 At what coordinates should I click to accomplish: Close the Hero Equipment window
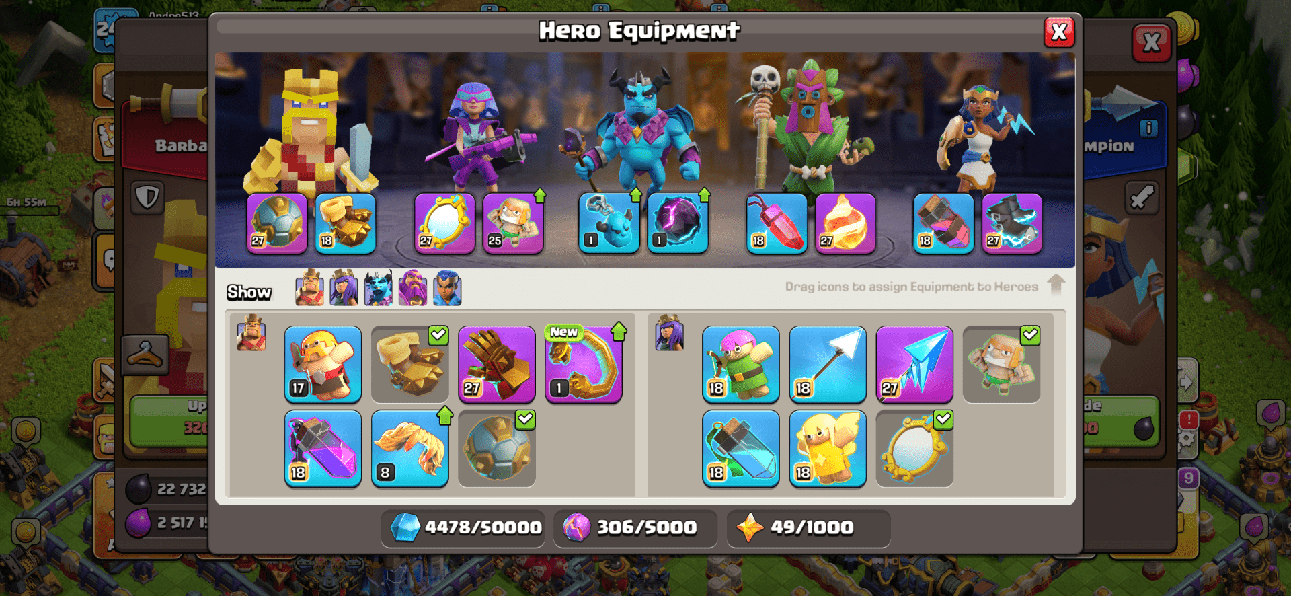1059,32
